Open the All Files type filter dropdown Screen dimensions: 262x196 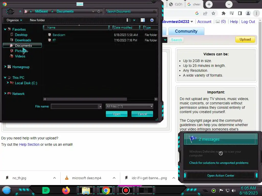point(129,106)
